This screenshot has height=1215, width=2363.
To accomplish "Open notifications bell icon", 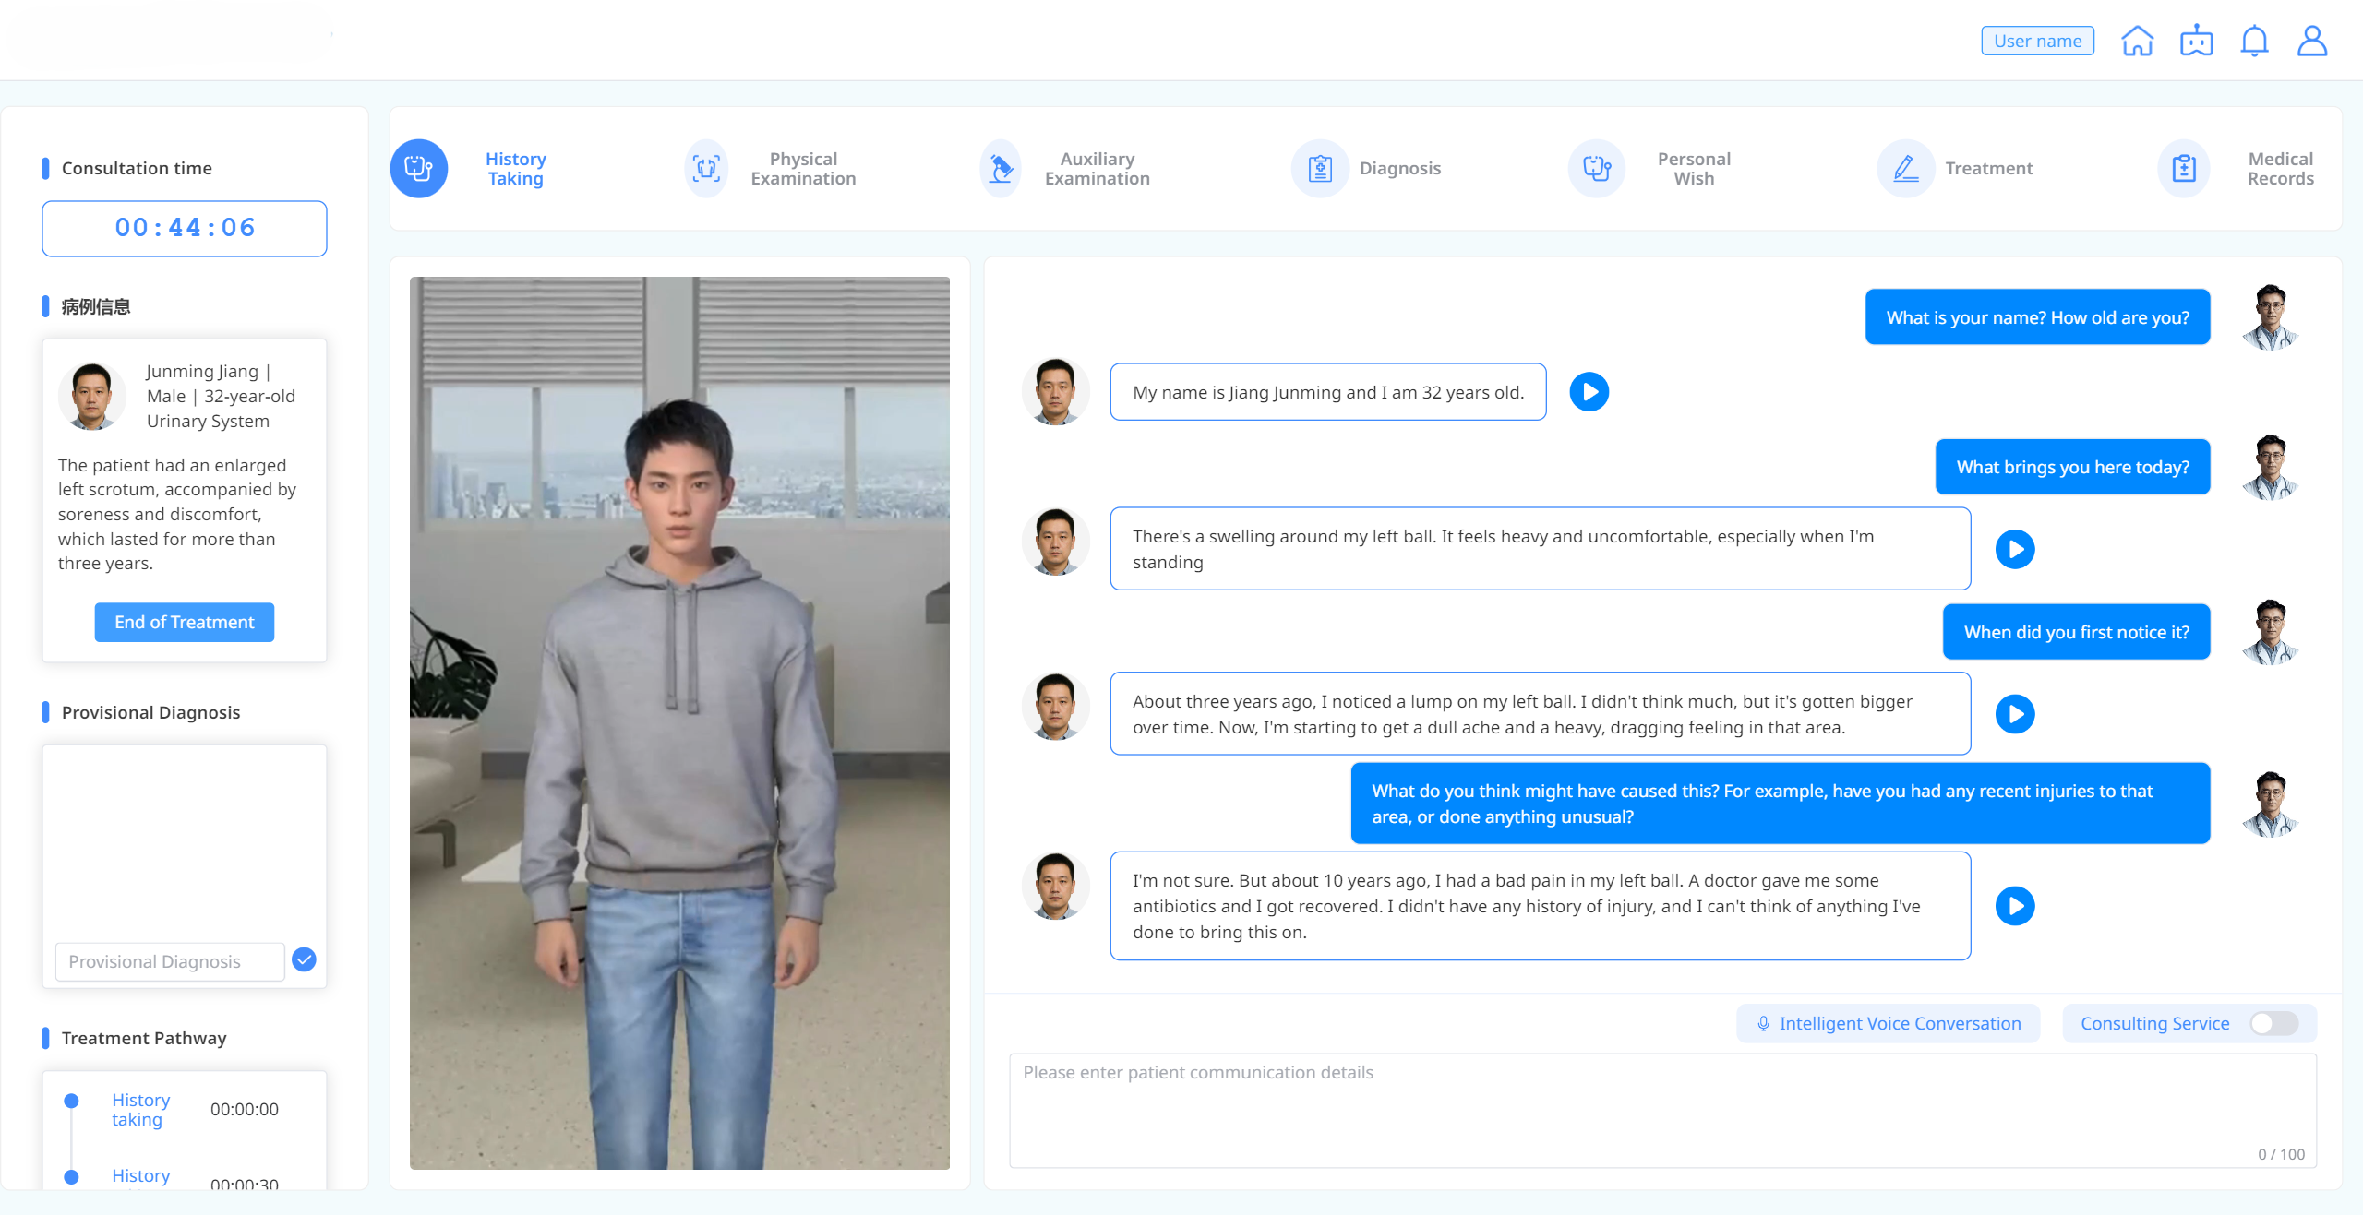I will coord(2254,42).
